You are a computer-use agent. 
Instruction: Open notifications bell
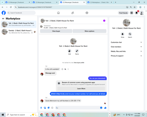(136, 13)
